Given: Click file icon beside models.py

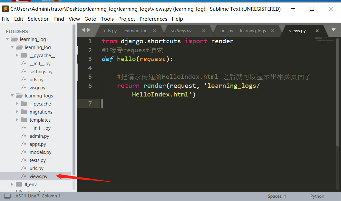Looking at the screenshot, I should coord(24,152).
